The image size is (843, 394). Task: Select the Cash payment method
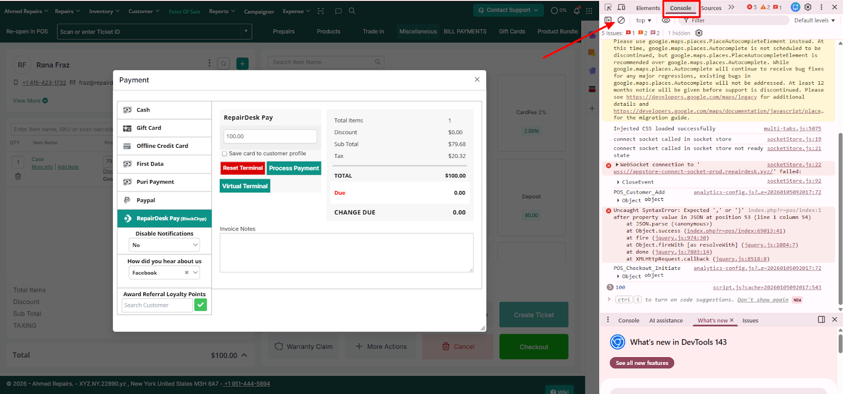click(164, 110)
